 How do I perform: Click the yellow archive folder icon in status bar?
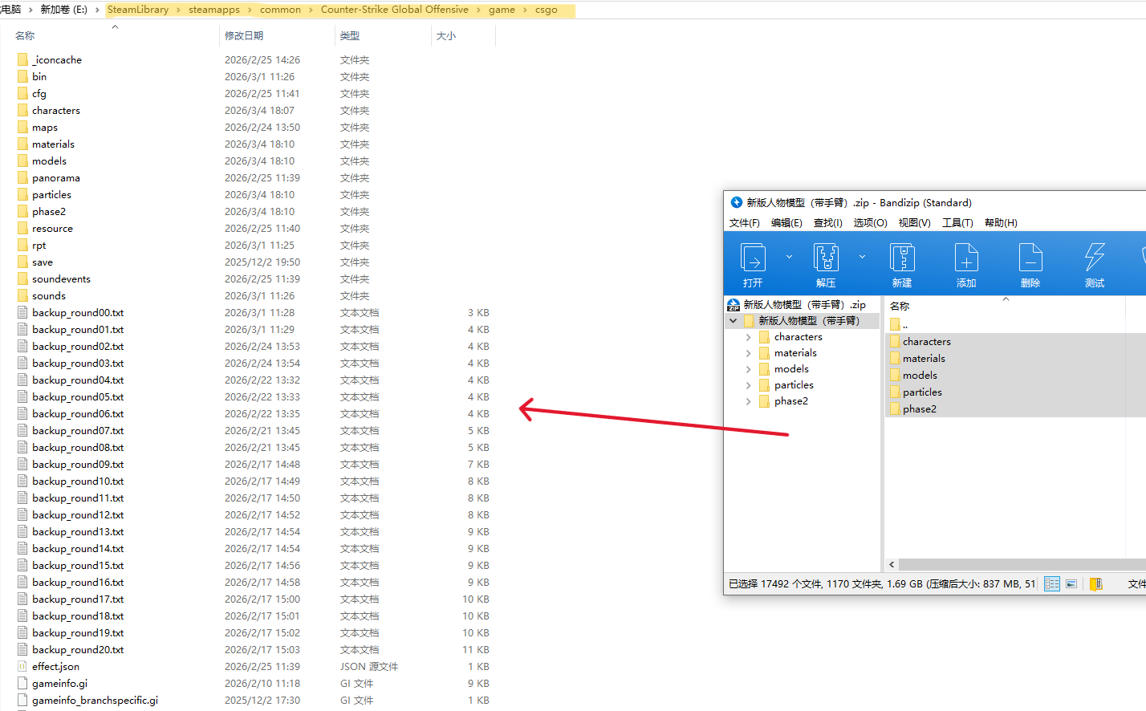coord(1096,584)
